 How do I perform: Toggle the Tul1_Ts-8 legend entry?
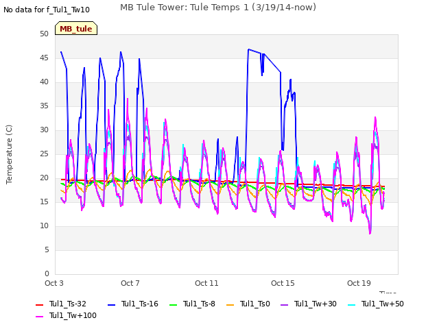tap(192, 304)
